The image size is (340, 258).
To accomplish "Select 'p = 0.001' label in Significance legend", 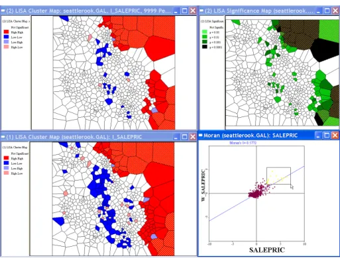I will click(215, 42).
